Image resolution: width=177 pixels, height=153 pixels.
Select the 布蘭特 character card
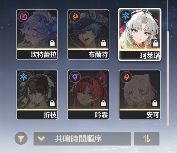pyautogui.click(x=88, y=35)
